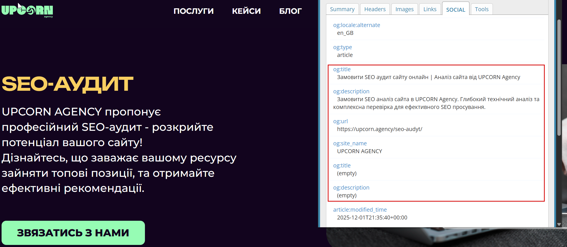Click the ЗВЯЗАТИСЬ З НАМИ button
The image size is (567, 247).
coord(73,233)
